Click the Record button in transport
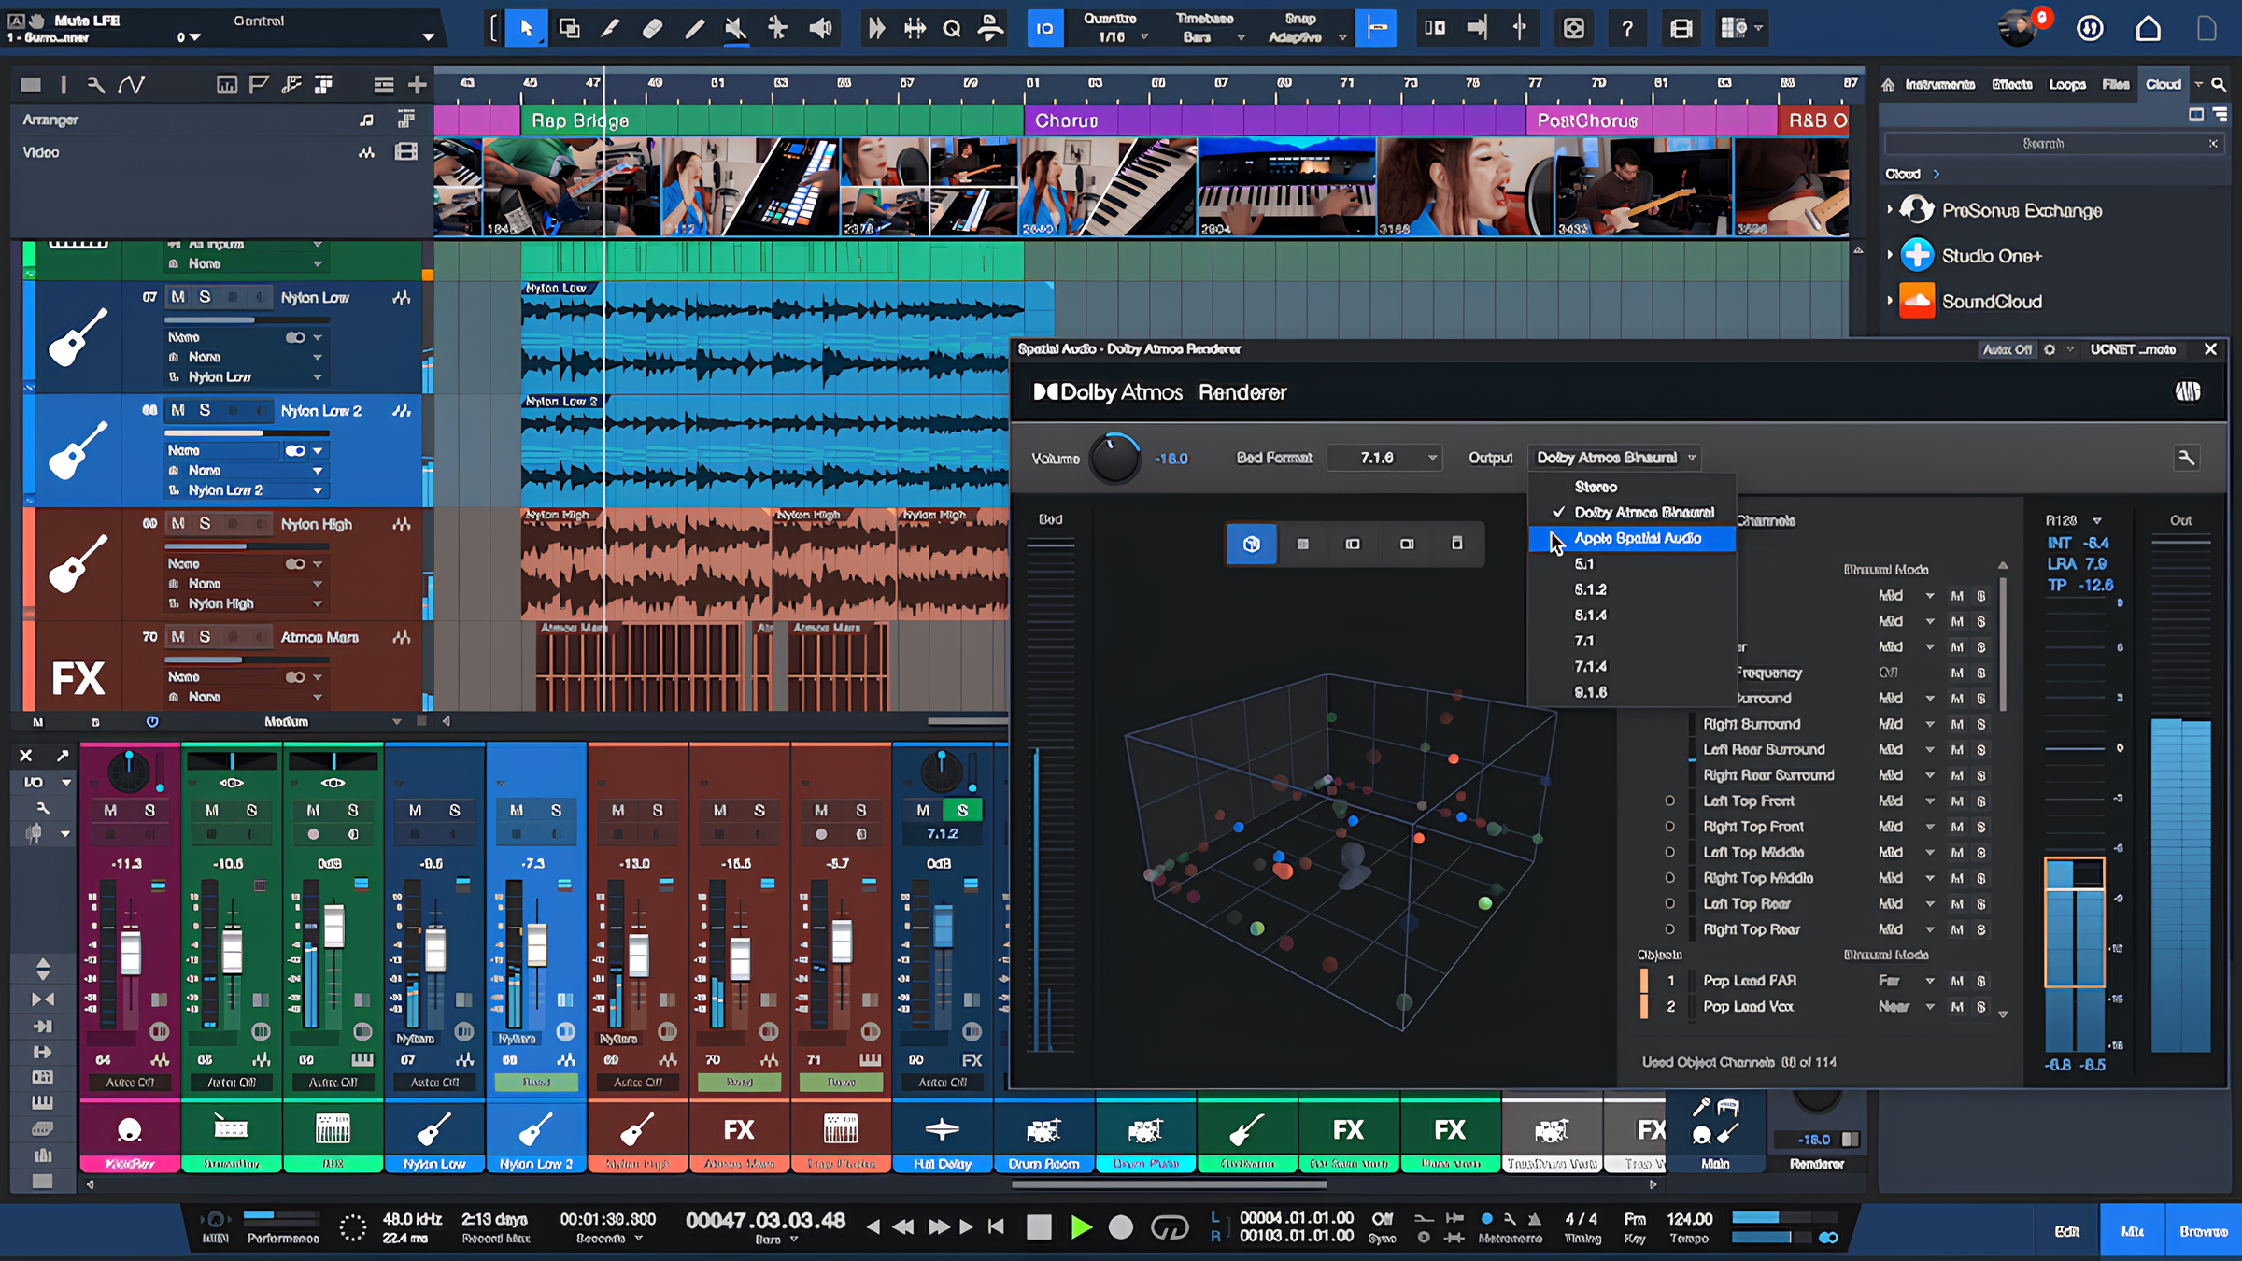Screen dimensions: 2242x1261 (1121, 1227)
